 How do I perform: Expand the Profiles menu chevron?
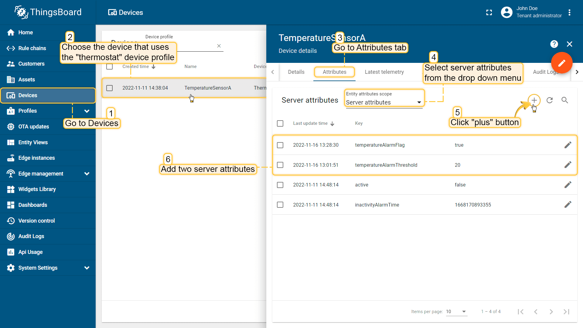click(x=87, y=111)
